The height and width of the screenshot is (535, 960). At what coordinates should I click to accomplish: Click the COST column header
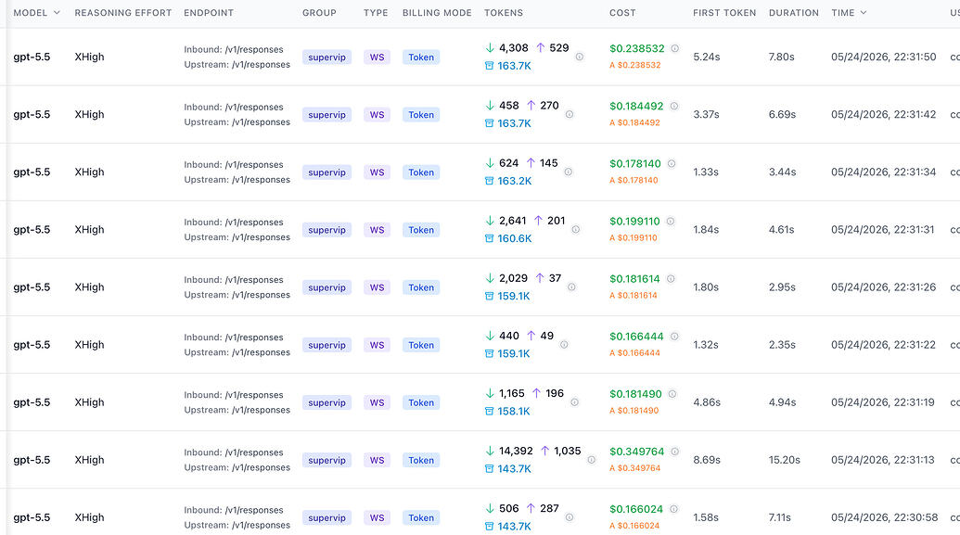(x=622, y=12)
